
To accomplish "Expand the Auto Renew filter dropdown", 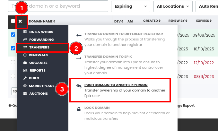I will coord(207,6).
